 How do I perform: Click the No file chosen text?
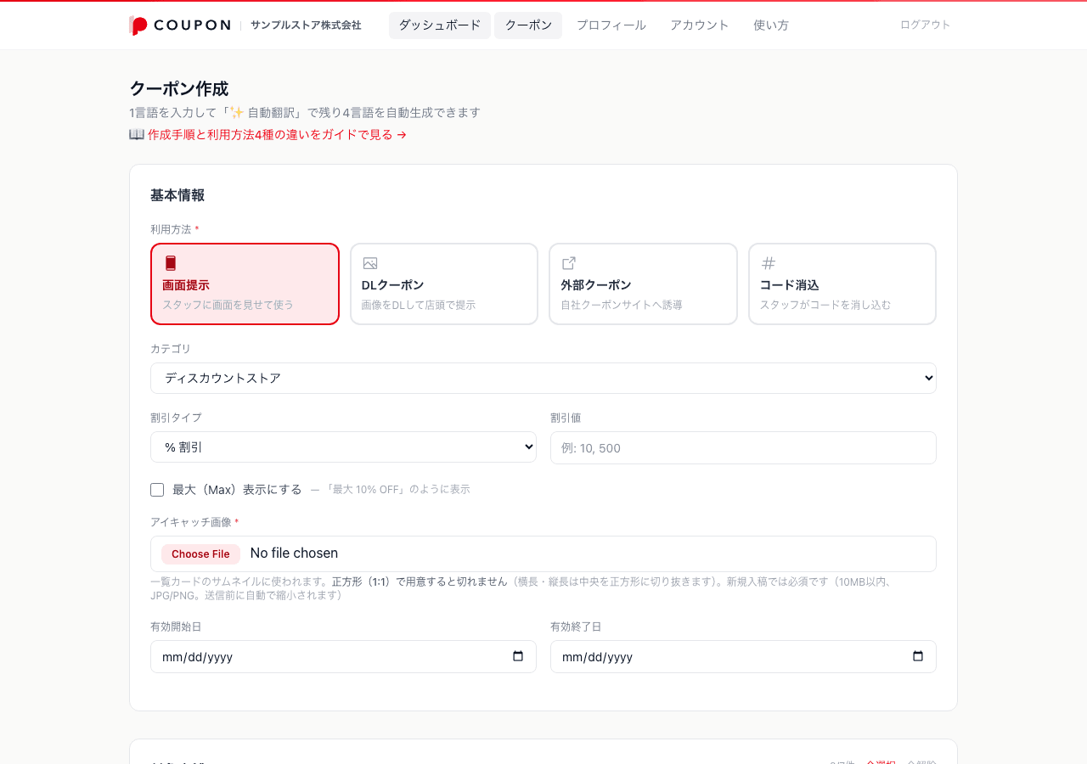(294, 553)
